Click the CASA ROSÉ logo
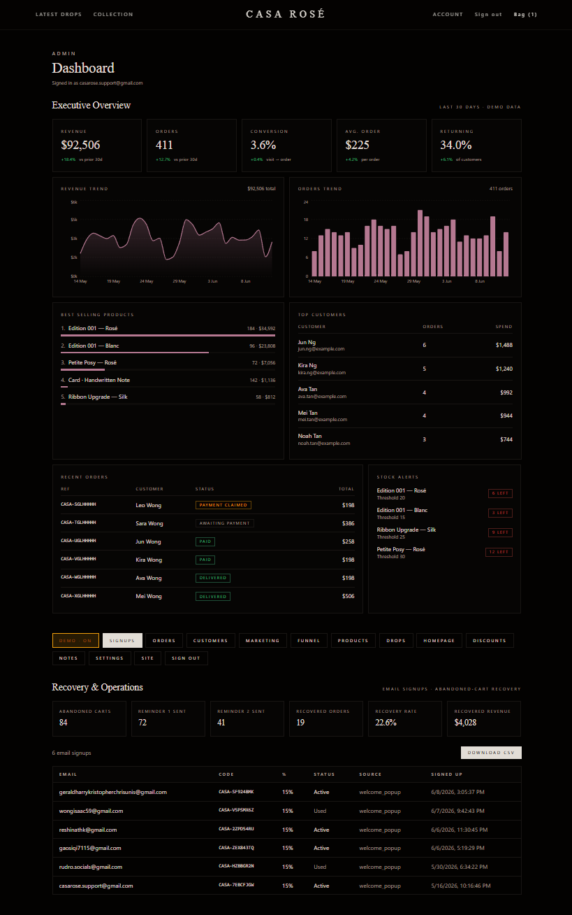Screen dimensions: 572x915 pos(285,14)
